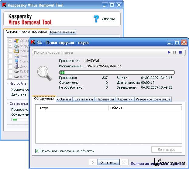This screenshot has width=189, height=169.
Task: Switch to the События tab
Action: point(64,99)
